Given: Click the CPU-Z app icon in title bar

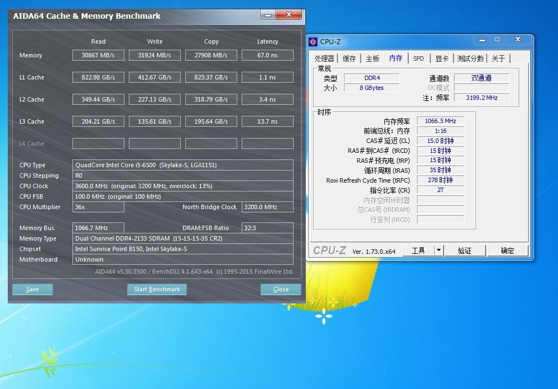Looking at the screenshot, I should [314, 41].
